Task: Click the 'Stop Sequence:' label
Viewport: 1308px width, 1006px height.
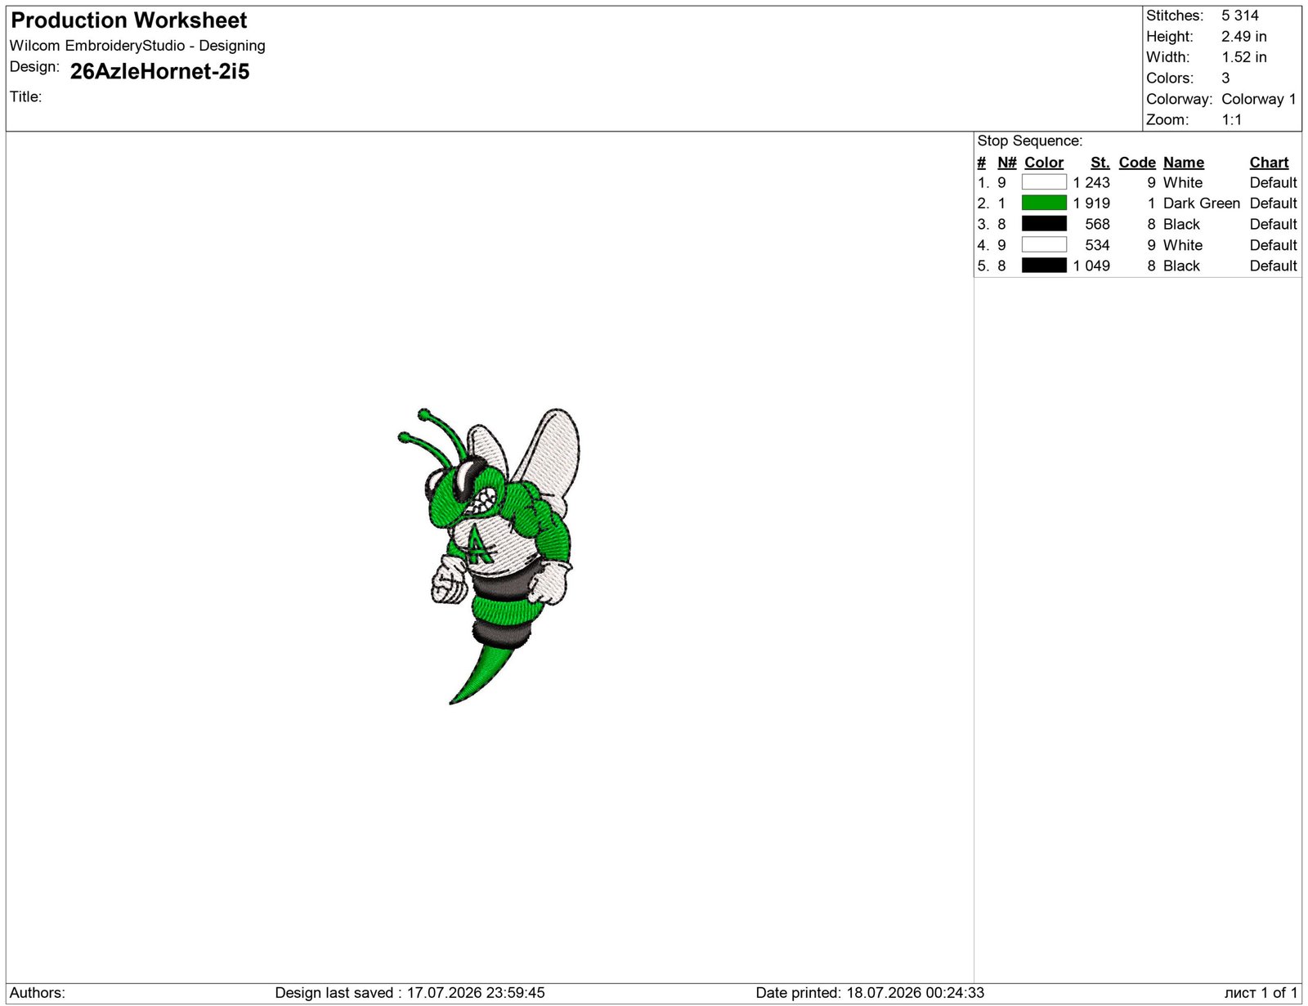Action: point(1030,141)
